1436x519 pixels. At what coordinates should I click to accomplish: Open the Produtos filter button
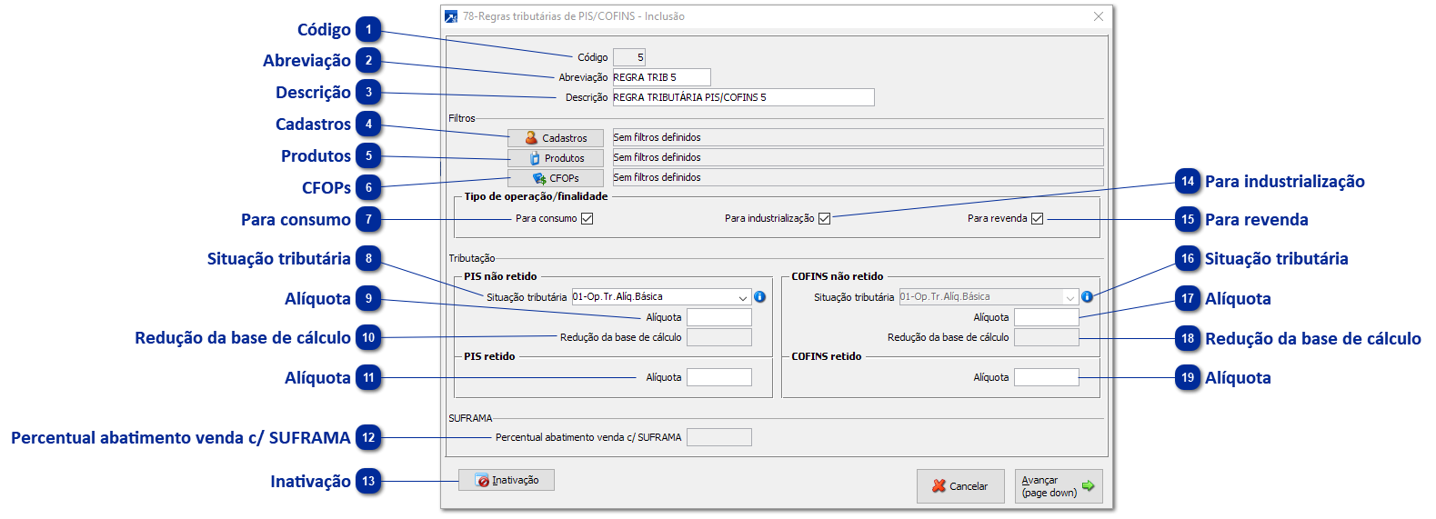[556, 158]
